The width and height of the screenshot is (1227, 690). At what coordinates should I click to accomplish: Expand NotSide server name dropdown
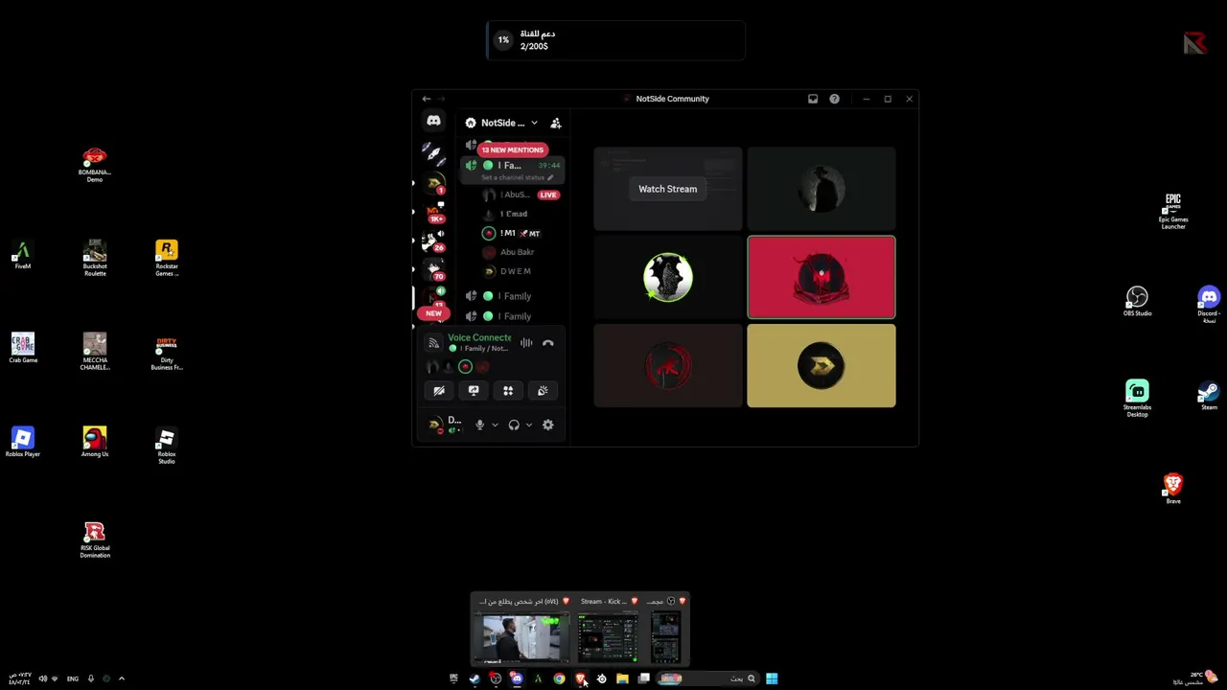[534, 123]
